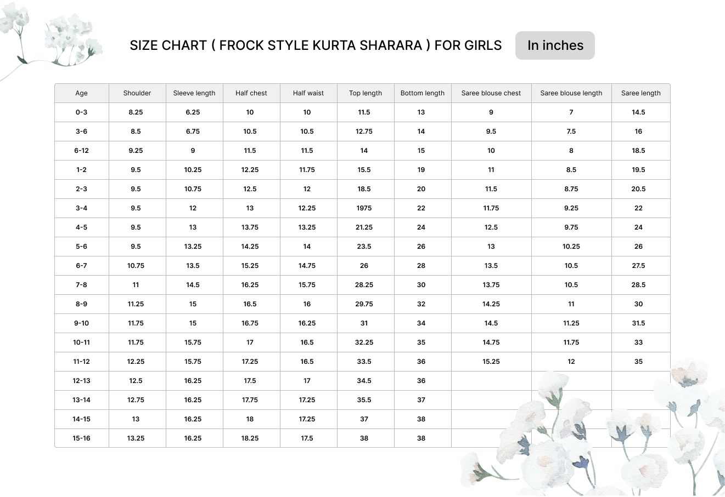Click the 5-6 age row label
The width and height of the screenshot is (725, 497).
[82, 247]
